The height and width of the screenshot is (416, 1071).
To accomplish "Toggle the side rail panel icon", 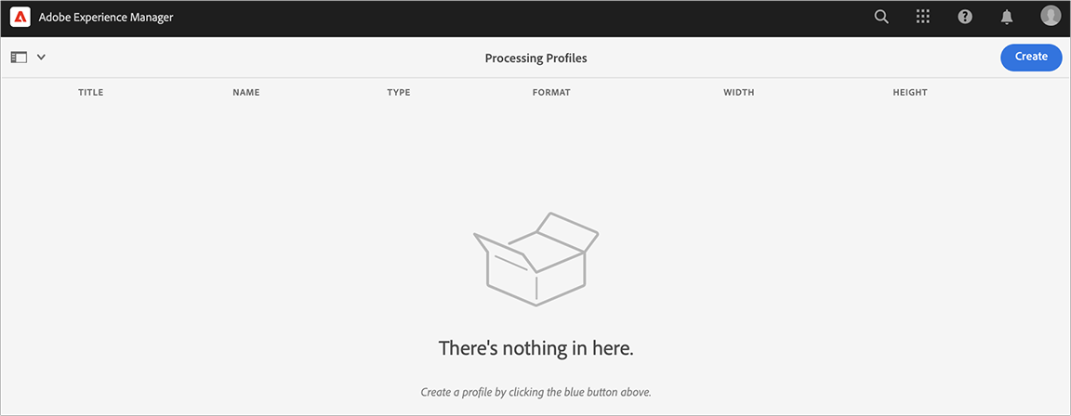I will click(x=19, y=58).
